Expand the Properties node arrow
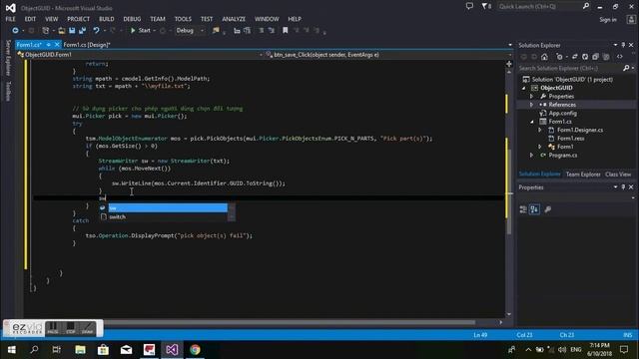 (531, 97)
